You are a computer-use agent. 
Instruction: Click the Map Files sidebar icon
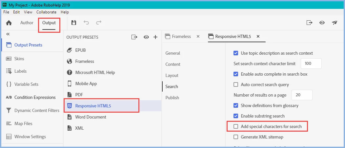(x=9, y=123)
